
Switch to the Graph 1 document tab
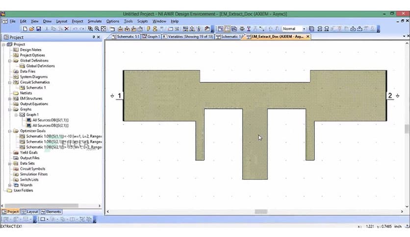tap(151, 37)
